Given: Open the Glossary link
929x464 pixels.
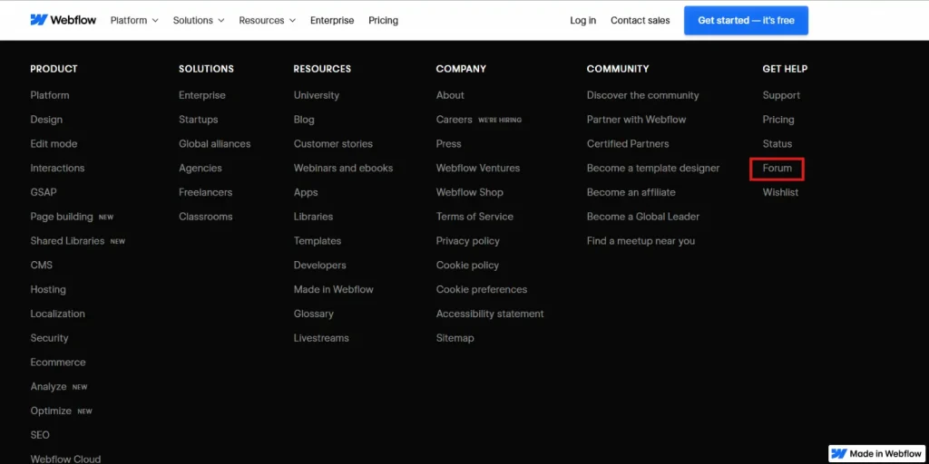Looking at the screenshot, I should pyautogui.click(x=313, y=314).
